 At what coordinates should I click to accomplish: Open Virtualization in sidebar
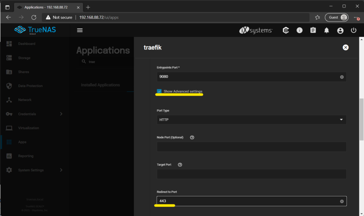(28, 128)
